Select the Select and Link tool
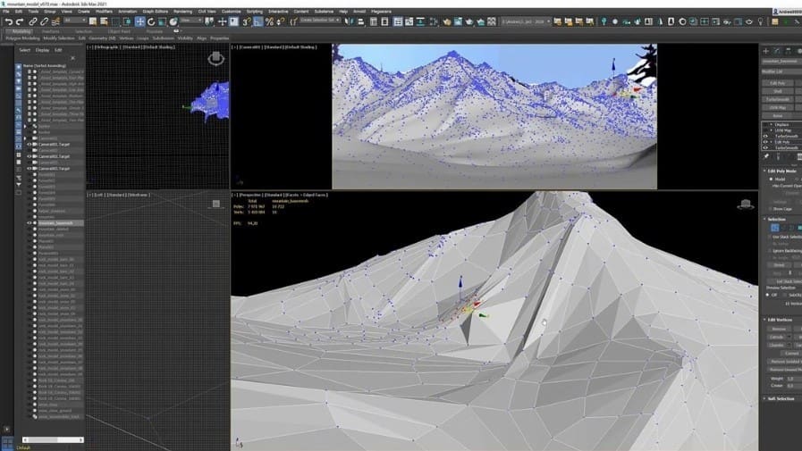 coord(33,21)
